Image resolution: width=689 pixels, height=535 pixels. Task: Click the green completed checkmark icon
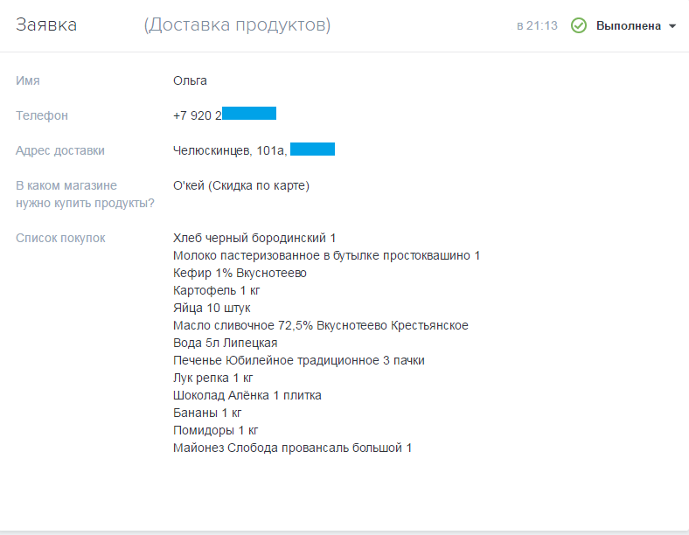tap(578, 25)
